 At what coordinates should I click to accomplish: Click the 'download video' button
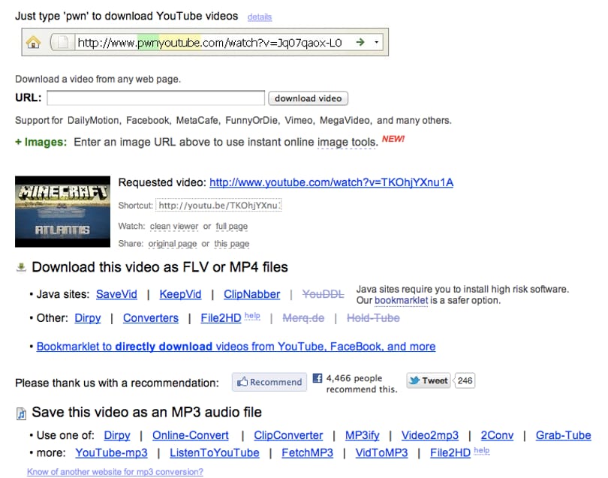[x=308, y=98]
